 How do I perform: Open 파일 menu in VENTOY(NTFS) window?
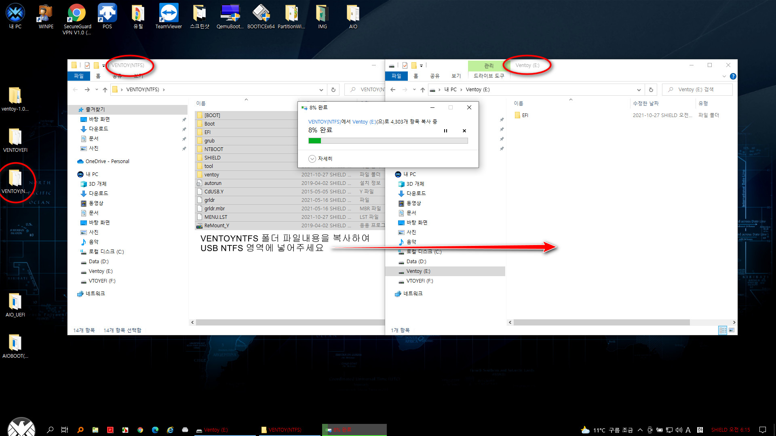(79, 76)
